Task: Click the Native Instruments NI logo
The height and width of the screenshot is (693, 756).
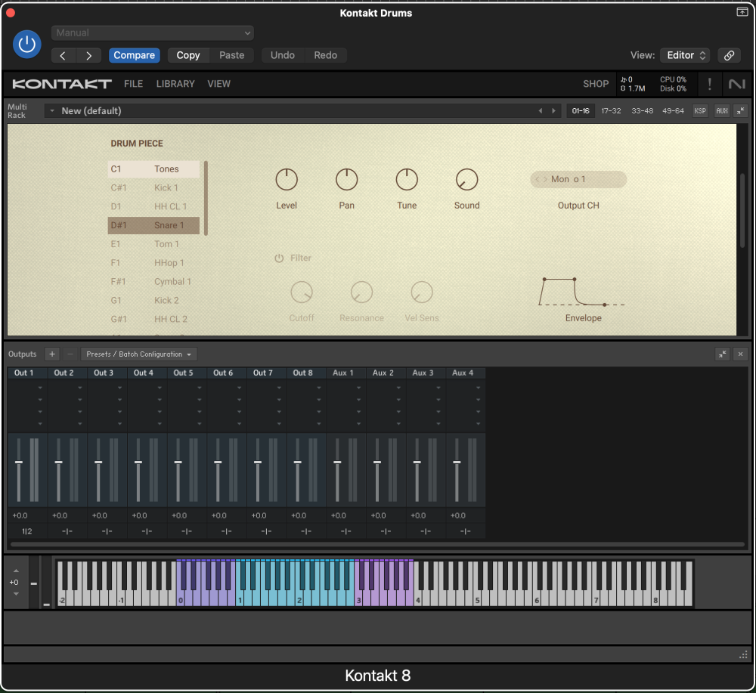Action: coord(736,85)
